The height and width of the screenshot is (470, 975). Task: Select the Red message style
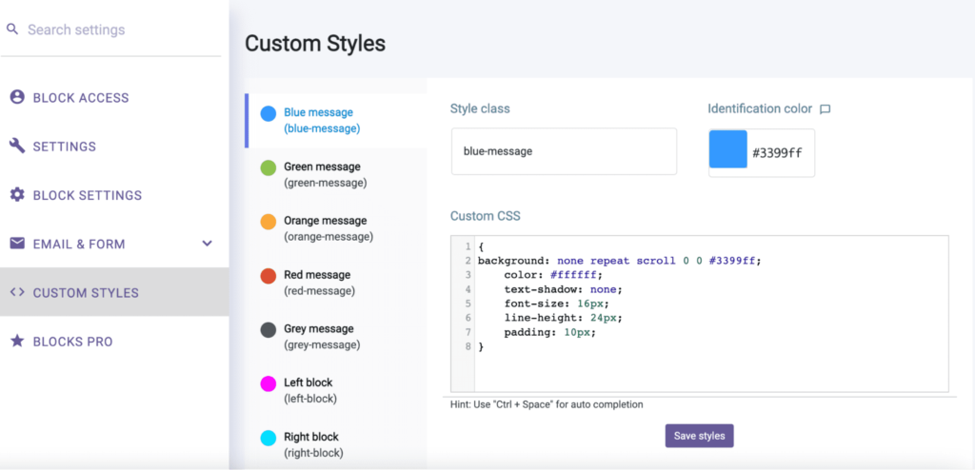pos(336,283)
